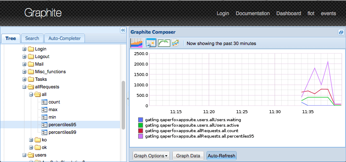Click the purple percentiles95 legend swatch

(x=140, y=136)
